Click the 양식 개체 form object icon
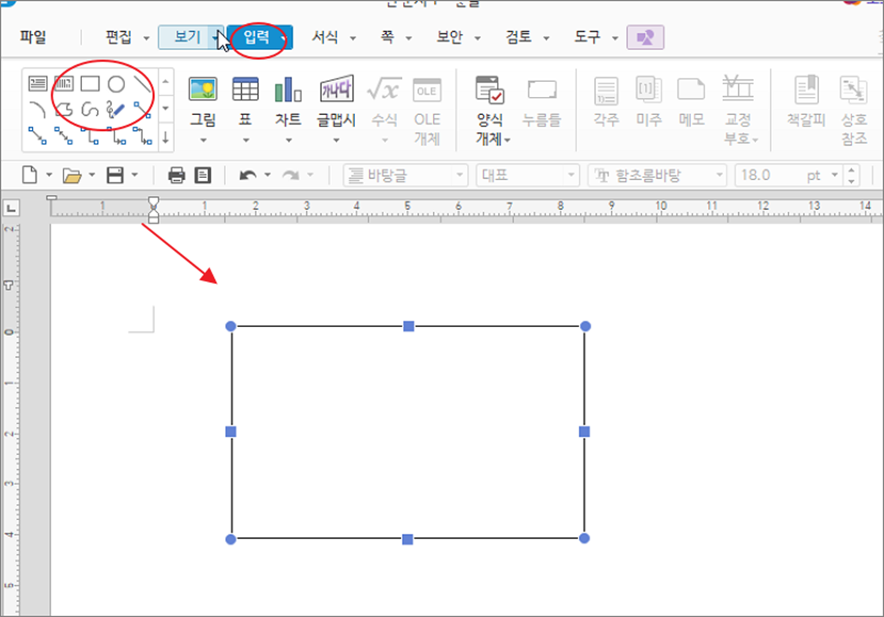Viewport: 884px width, 617px height. (489, 90)
